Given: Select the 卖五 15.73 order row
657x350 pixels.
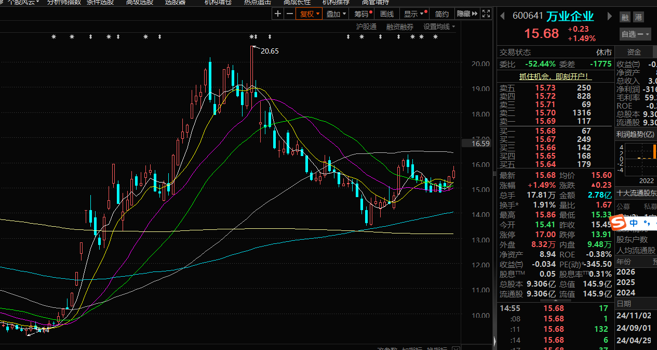Looking at the screenshot, I should pos(555,88).
